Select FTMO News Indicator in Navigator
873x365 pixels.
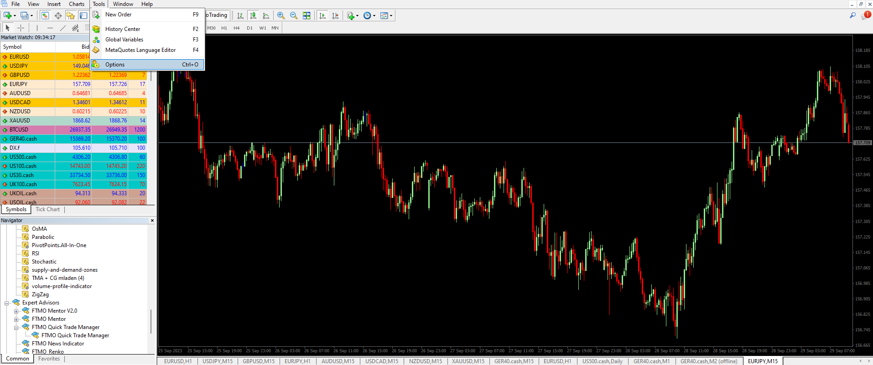point(57,344)
